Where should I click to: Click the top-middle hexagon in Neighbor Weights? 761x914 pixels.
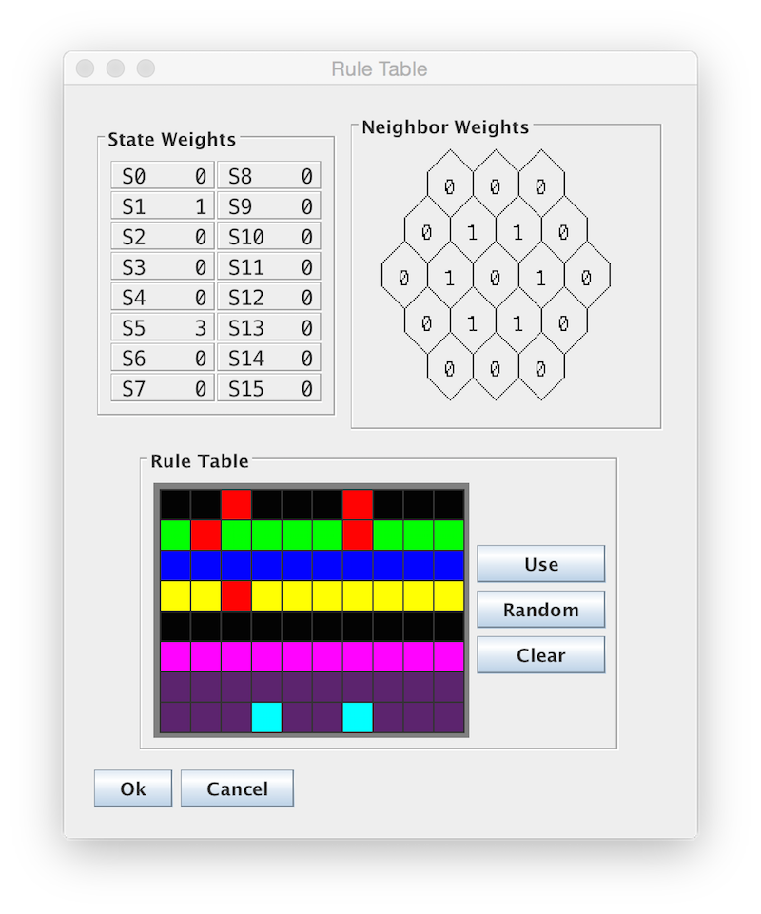pyautogui.click(x=496, y=185)
